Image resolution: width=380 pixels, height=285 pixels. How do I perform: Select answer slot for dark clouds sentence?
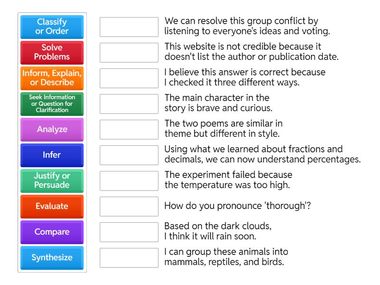[129, 232]
